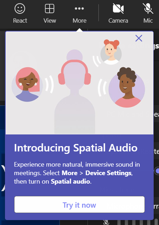Turn on the crossed-out Camera icon
The width and height of the screenshot is (159, 225).
118,8
